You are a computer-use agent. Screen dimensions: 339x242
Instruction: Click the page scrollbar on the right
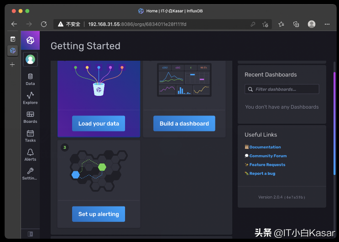[334, 123]
